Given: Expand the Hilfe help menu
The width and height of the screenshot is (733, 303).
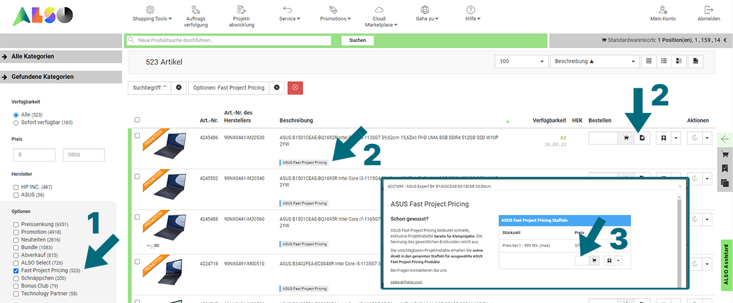Looking at the screenshot, I should click(472, 14).
